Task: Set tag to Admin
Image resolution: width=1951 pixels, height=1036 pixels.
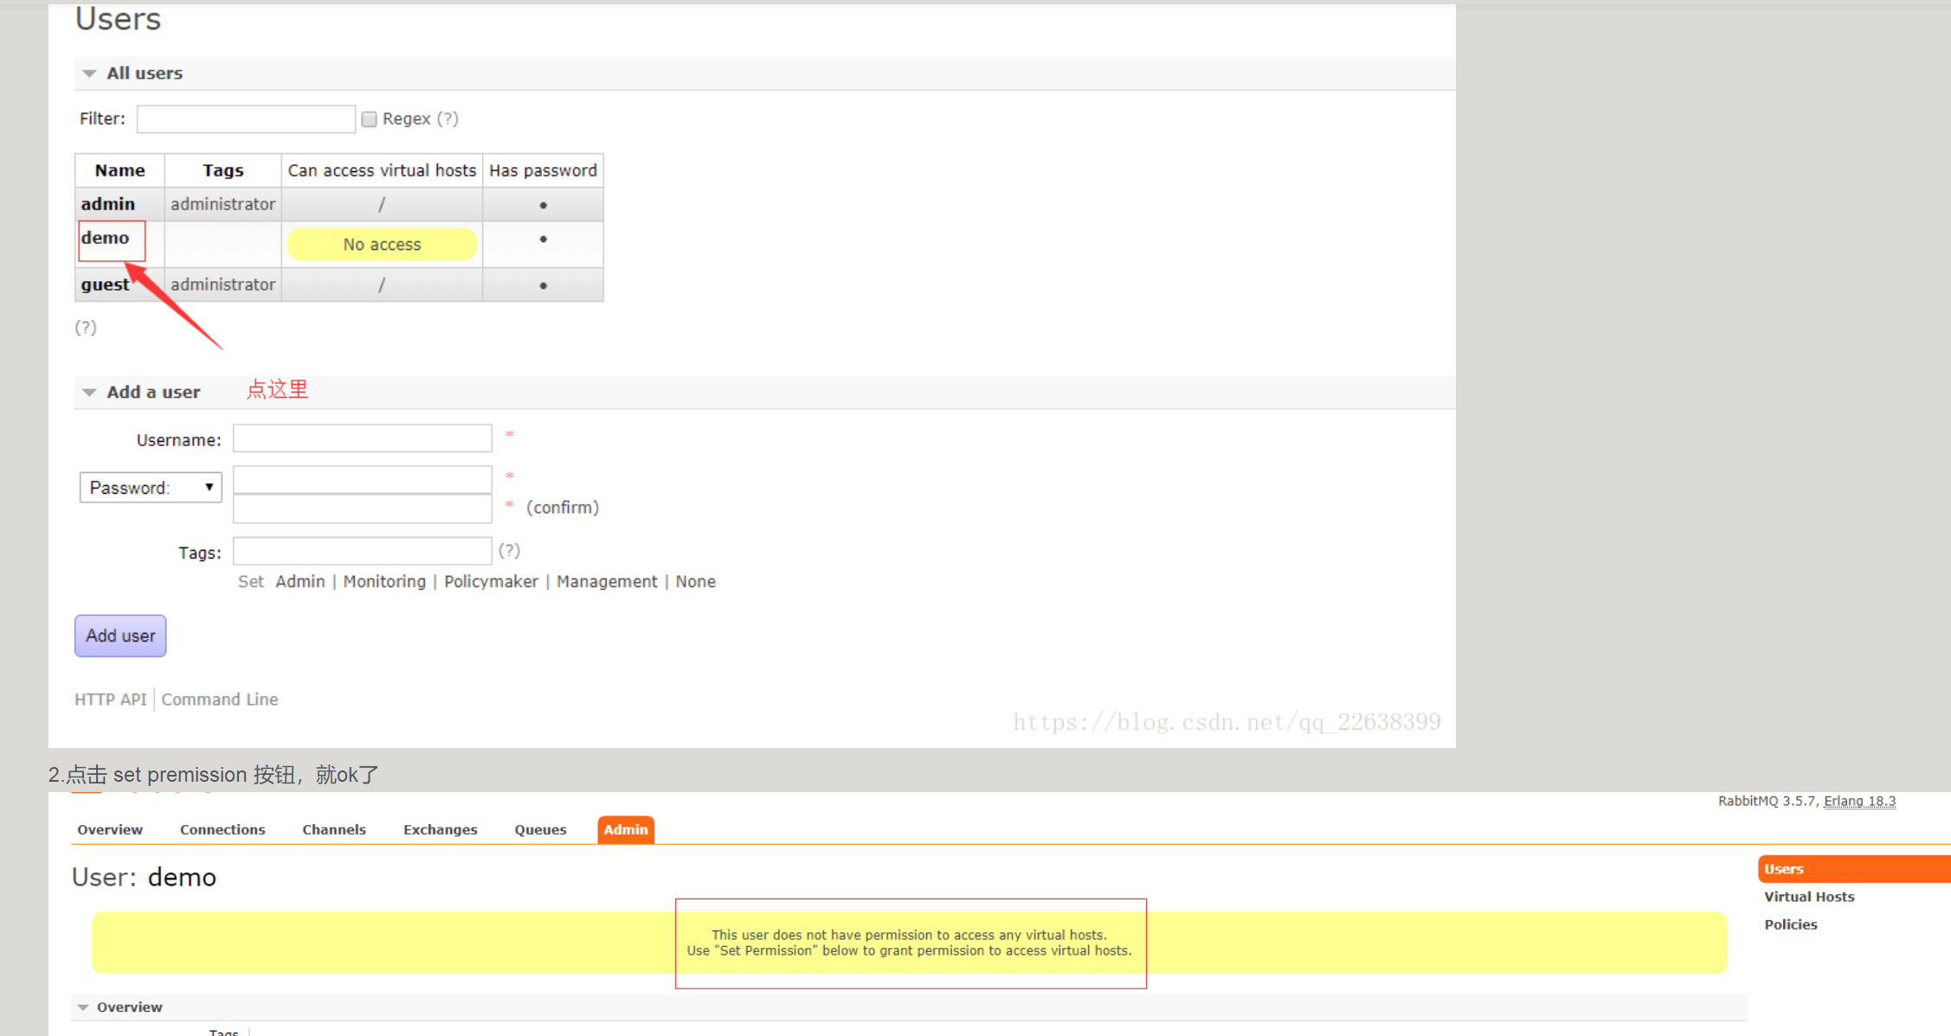Action: click(x=300, y=582)
